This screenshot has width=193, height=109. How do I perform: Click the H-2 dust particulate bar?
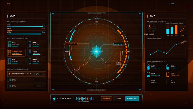tap(168, 31)
